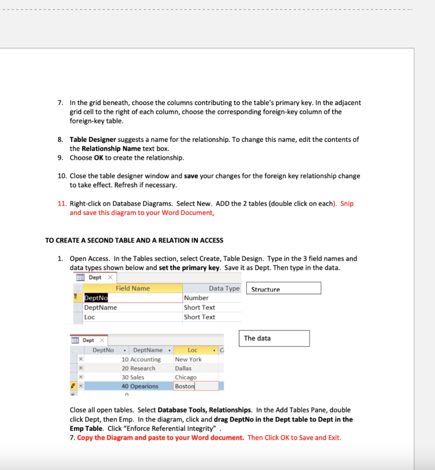Click the Field Name column header
Viewport: 435px width, 470px height.
point(133,288)
